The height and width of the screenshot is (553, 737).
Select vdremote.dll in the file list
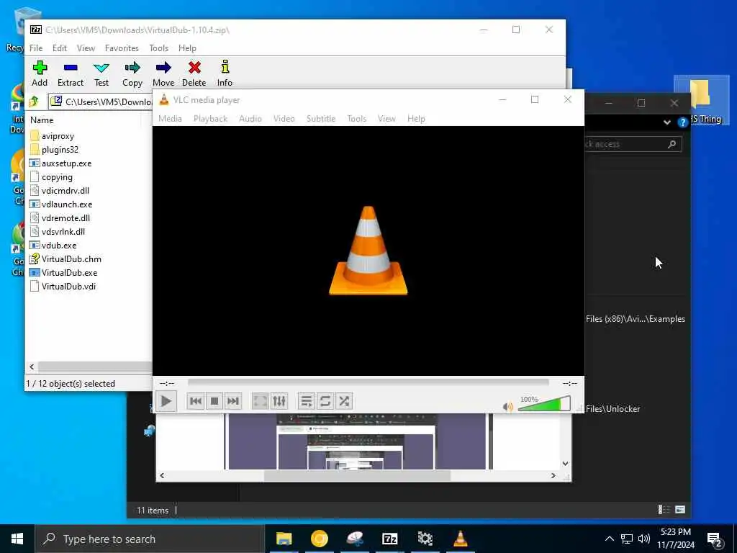pos(65,217)
